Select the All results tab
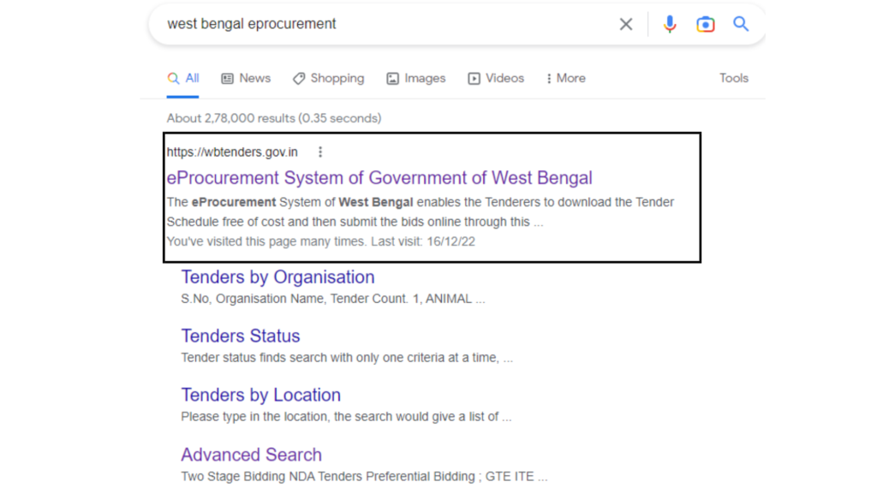The width and height of the screenshot is (877, 493). [183, 78]
